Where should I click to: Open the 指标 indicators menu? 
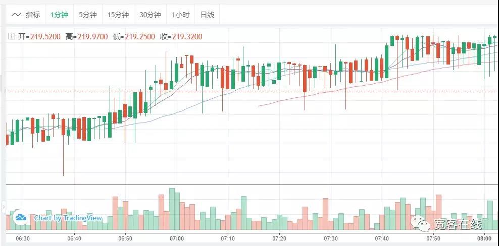(x=33, y=15)
